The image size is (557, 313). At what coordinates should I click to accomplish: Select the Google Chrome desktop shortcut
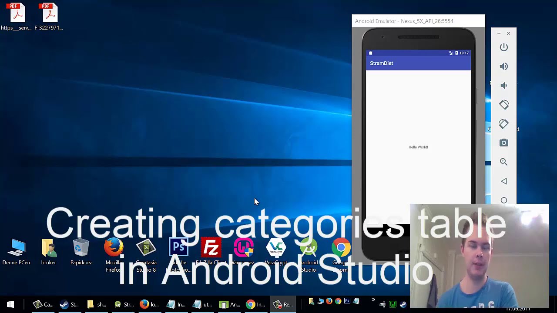(x=341, y=256)
